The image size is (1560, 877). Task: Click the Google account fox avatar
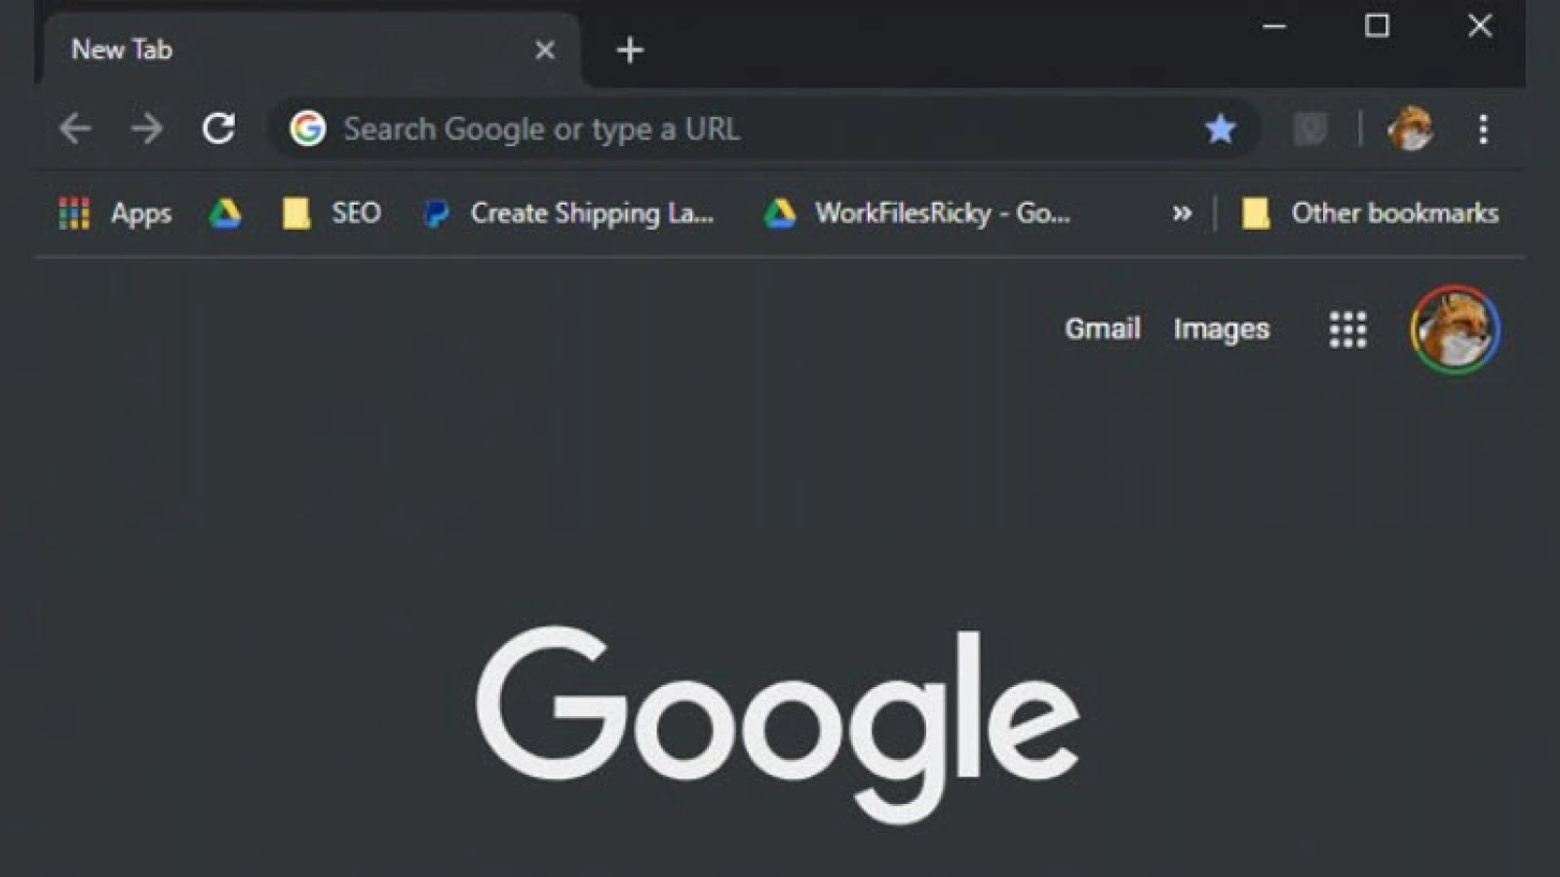click(1455, 329)
